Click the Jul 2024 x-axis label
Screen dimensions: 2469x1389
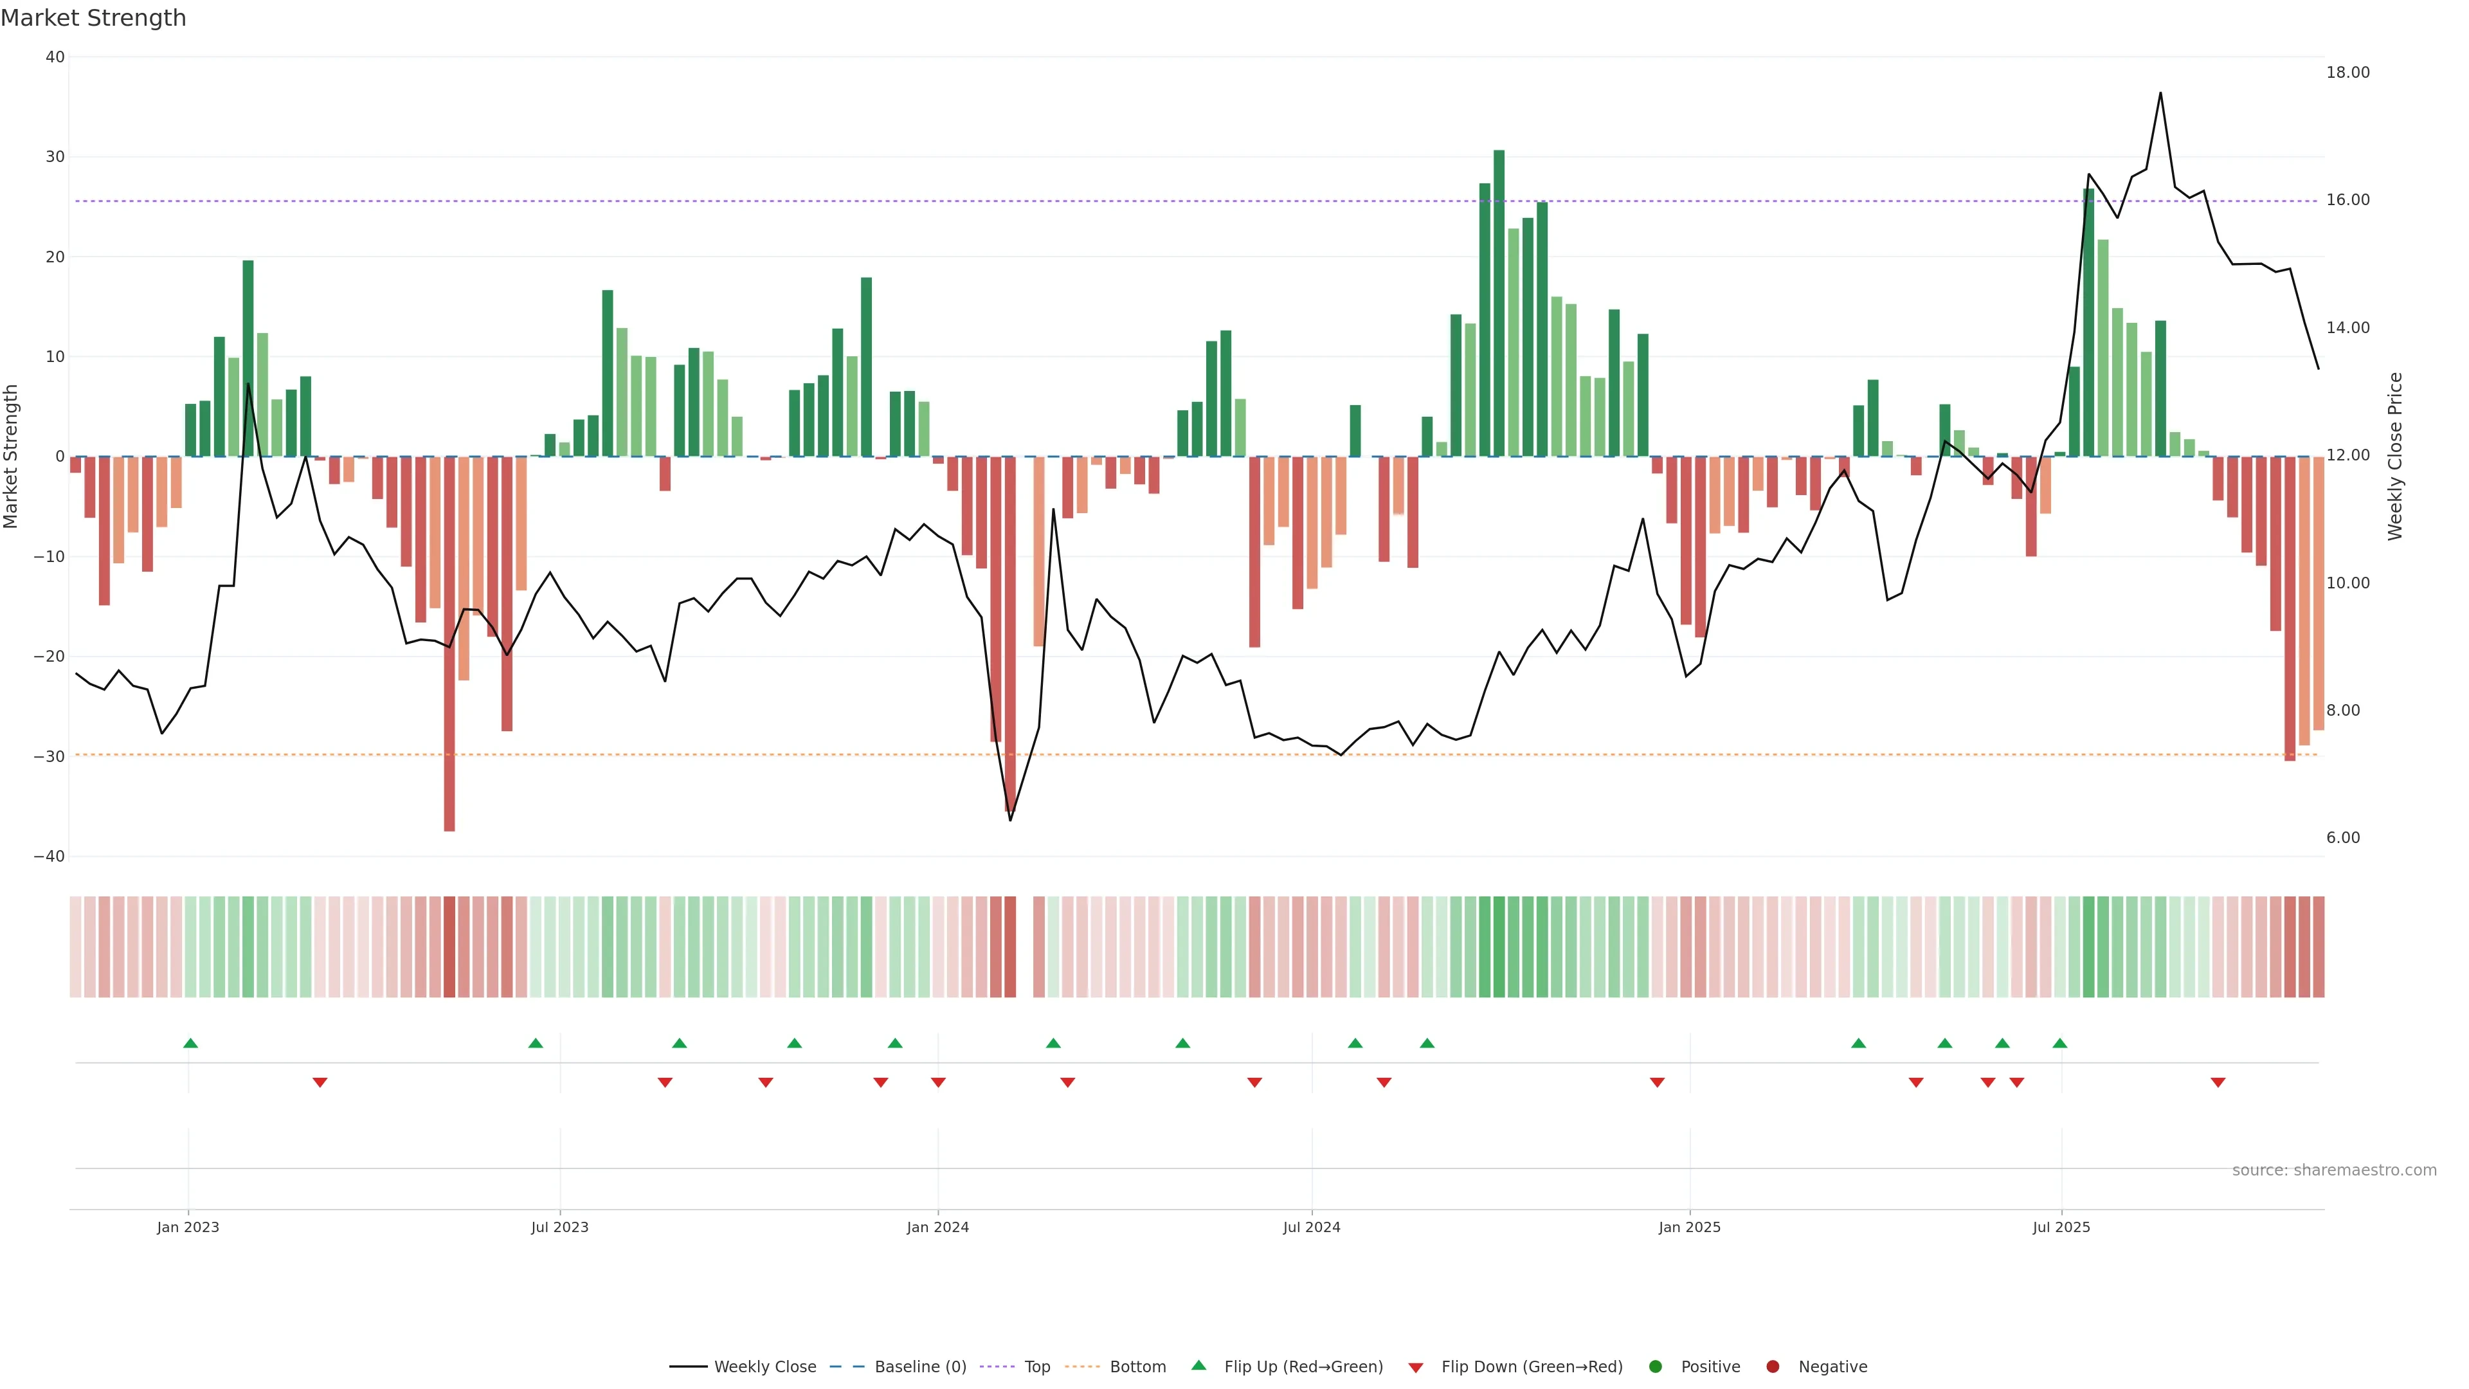point(1311,1227)
